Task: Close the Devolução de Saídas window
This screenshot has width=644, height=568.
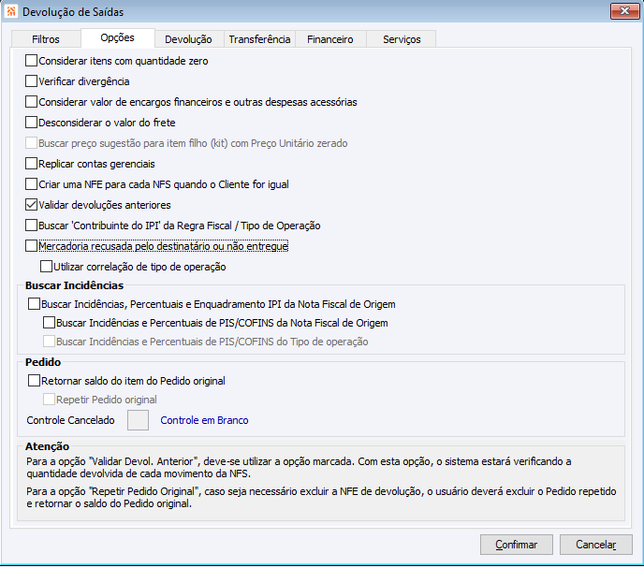Action: tap(624, 11)
